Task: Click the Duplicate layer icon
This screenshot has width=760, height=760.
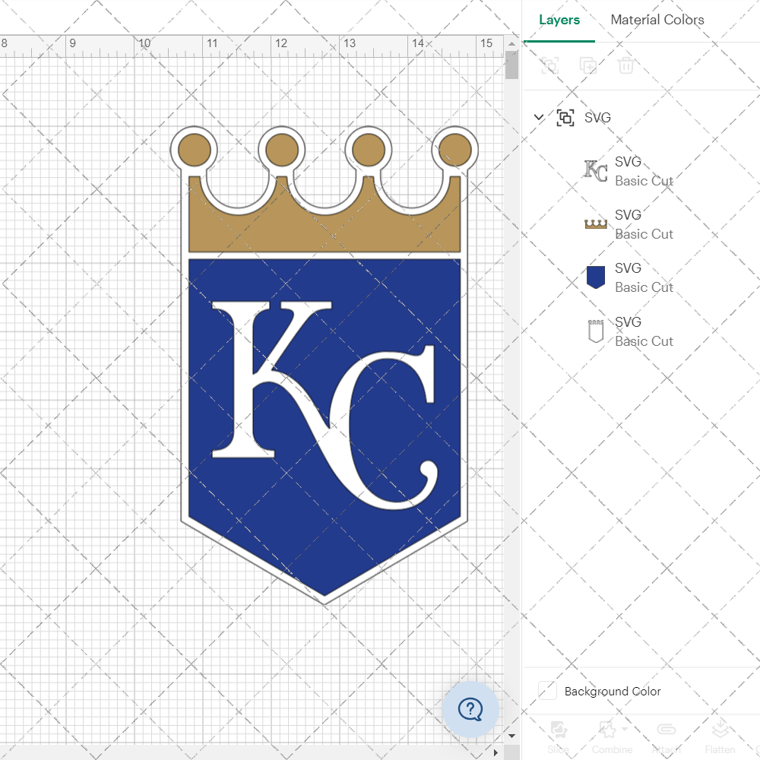Action: [588, 65]
